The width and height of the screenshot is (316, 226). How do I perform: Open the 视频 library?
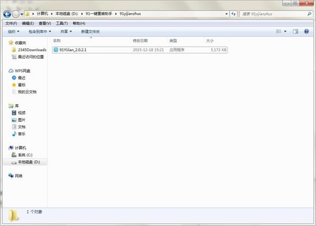tap(22, 113)
